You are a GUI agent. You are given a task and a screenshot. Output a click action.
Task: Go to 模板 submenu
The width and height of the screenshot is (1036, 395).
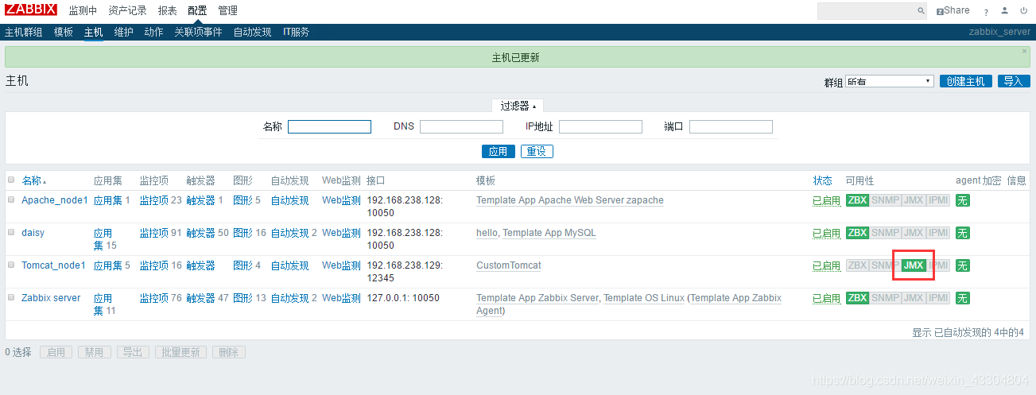tap(64, 32)
